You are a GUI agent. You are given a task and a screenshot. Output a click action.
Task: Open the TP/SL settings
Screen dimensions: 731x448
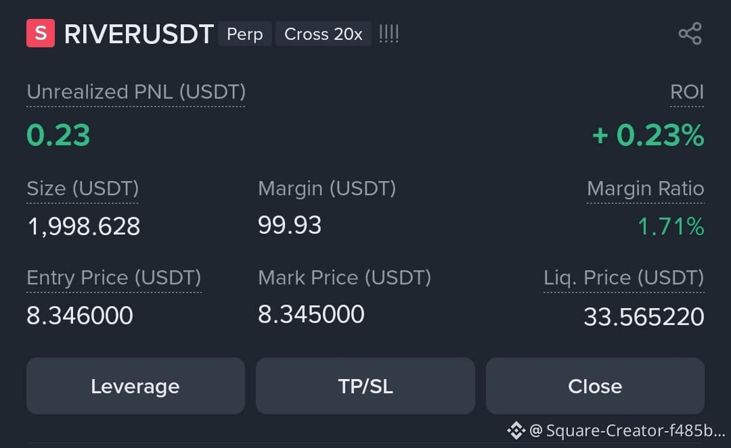coord(365,386)
